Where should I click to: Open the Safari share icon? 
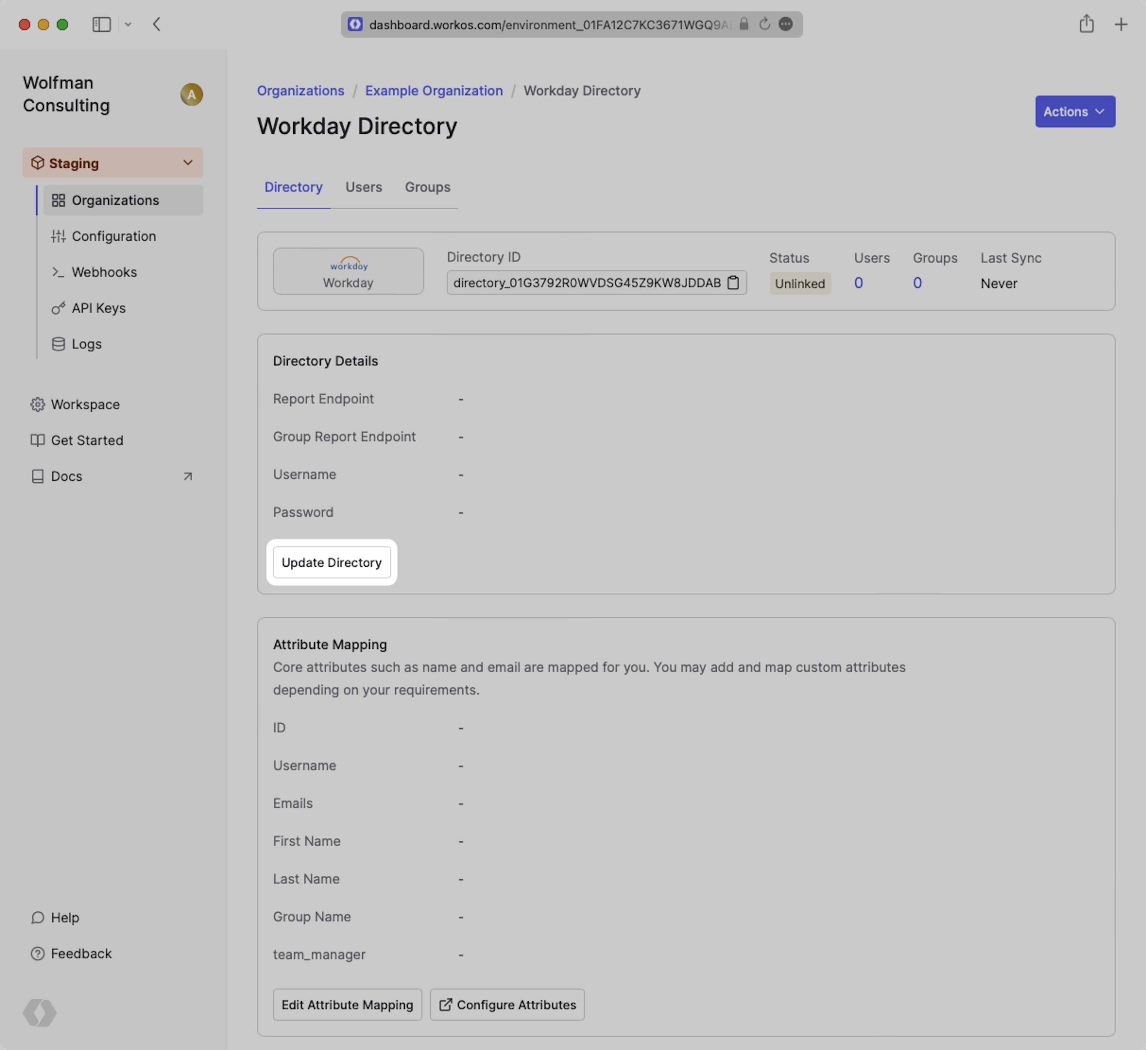1086,24
